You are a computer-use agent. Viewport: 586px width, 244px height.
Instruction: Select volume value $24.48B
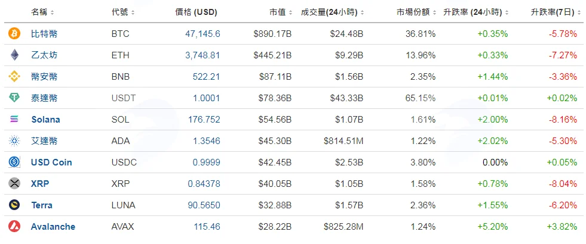pyautogui.click(x=346, y=34)
